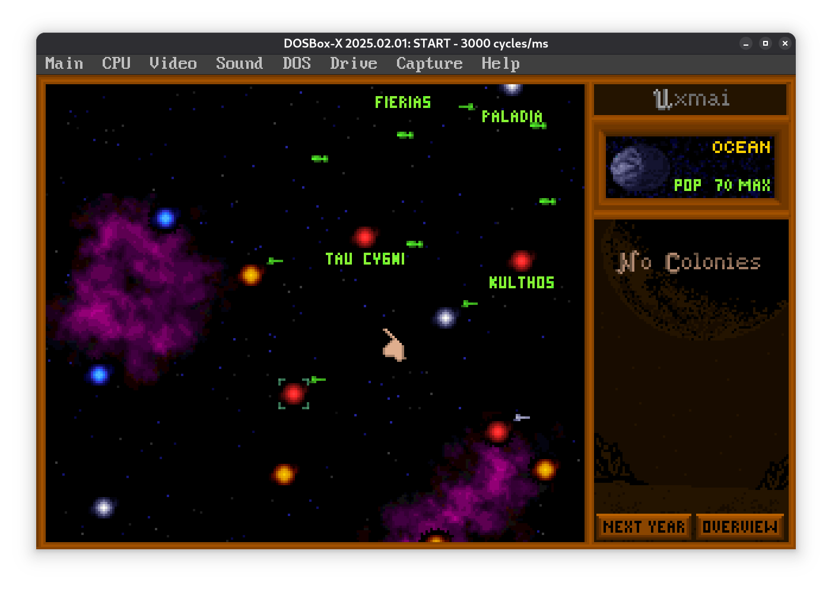Open the Main menu

pos(64,63)
